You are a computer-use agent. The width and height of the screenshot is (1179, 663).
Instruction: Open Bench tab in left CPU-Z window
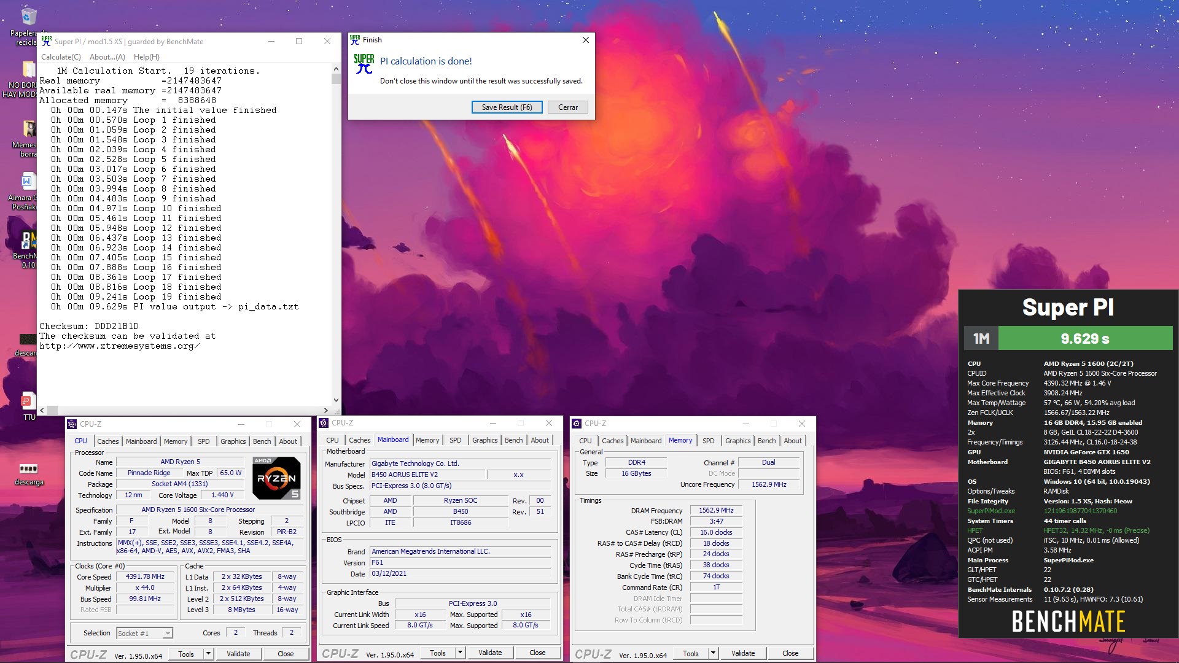point(262,441)
